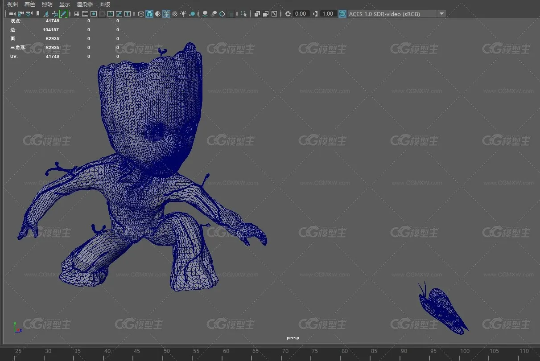
Task: Jump to frame 60 on the timeline
Action: [226, 351]
